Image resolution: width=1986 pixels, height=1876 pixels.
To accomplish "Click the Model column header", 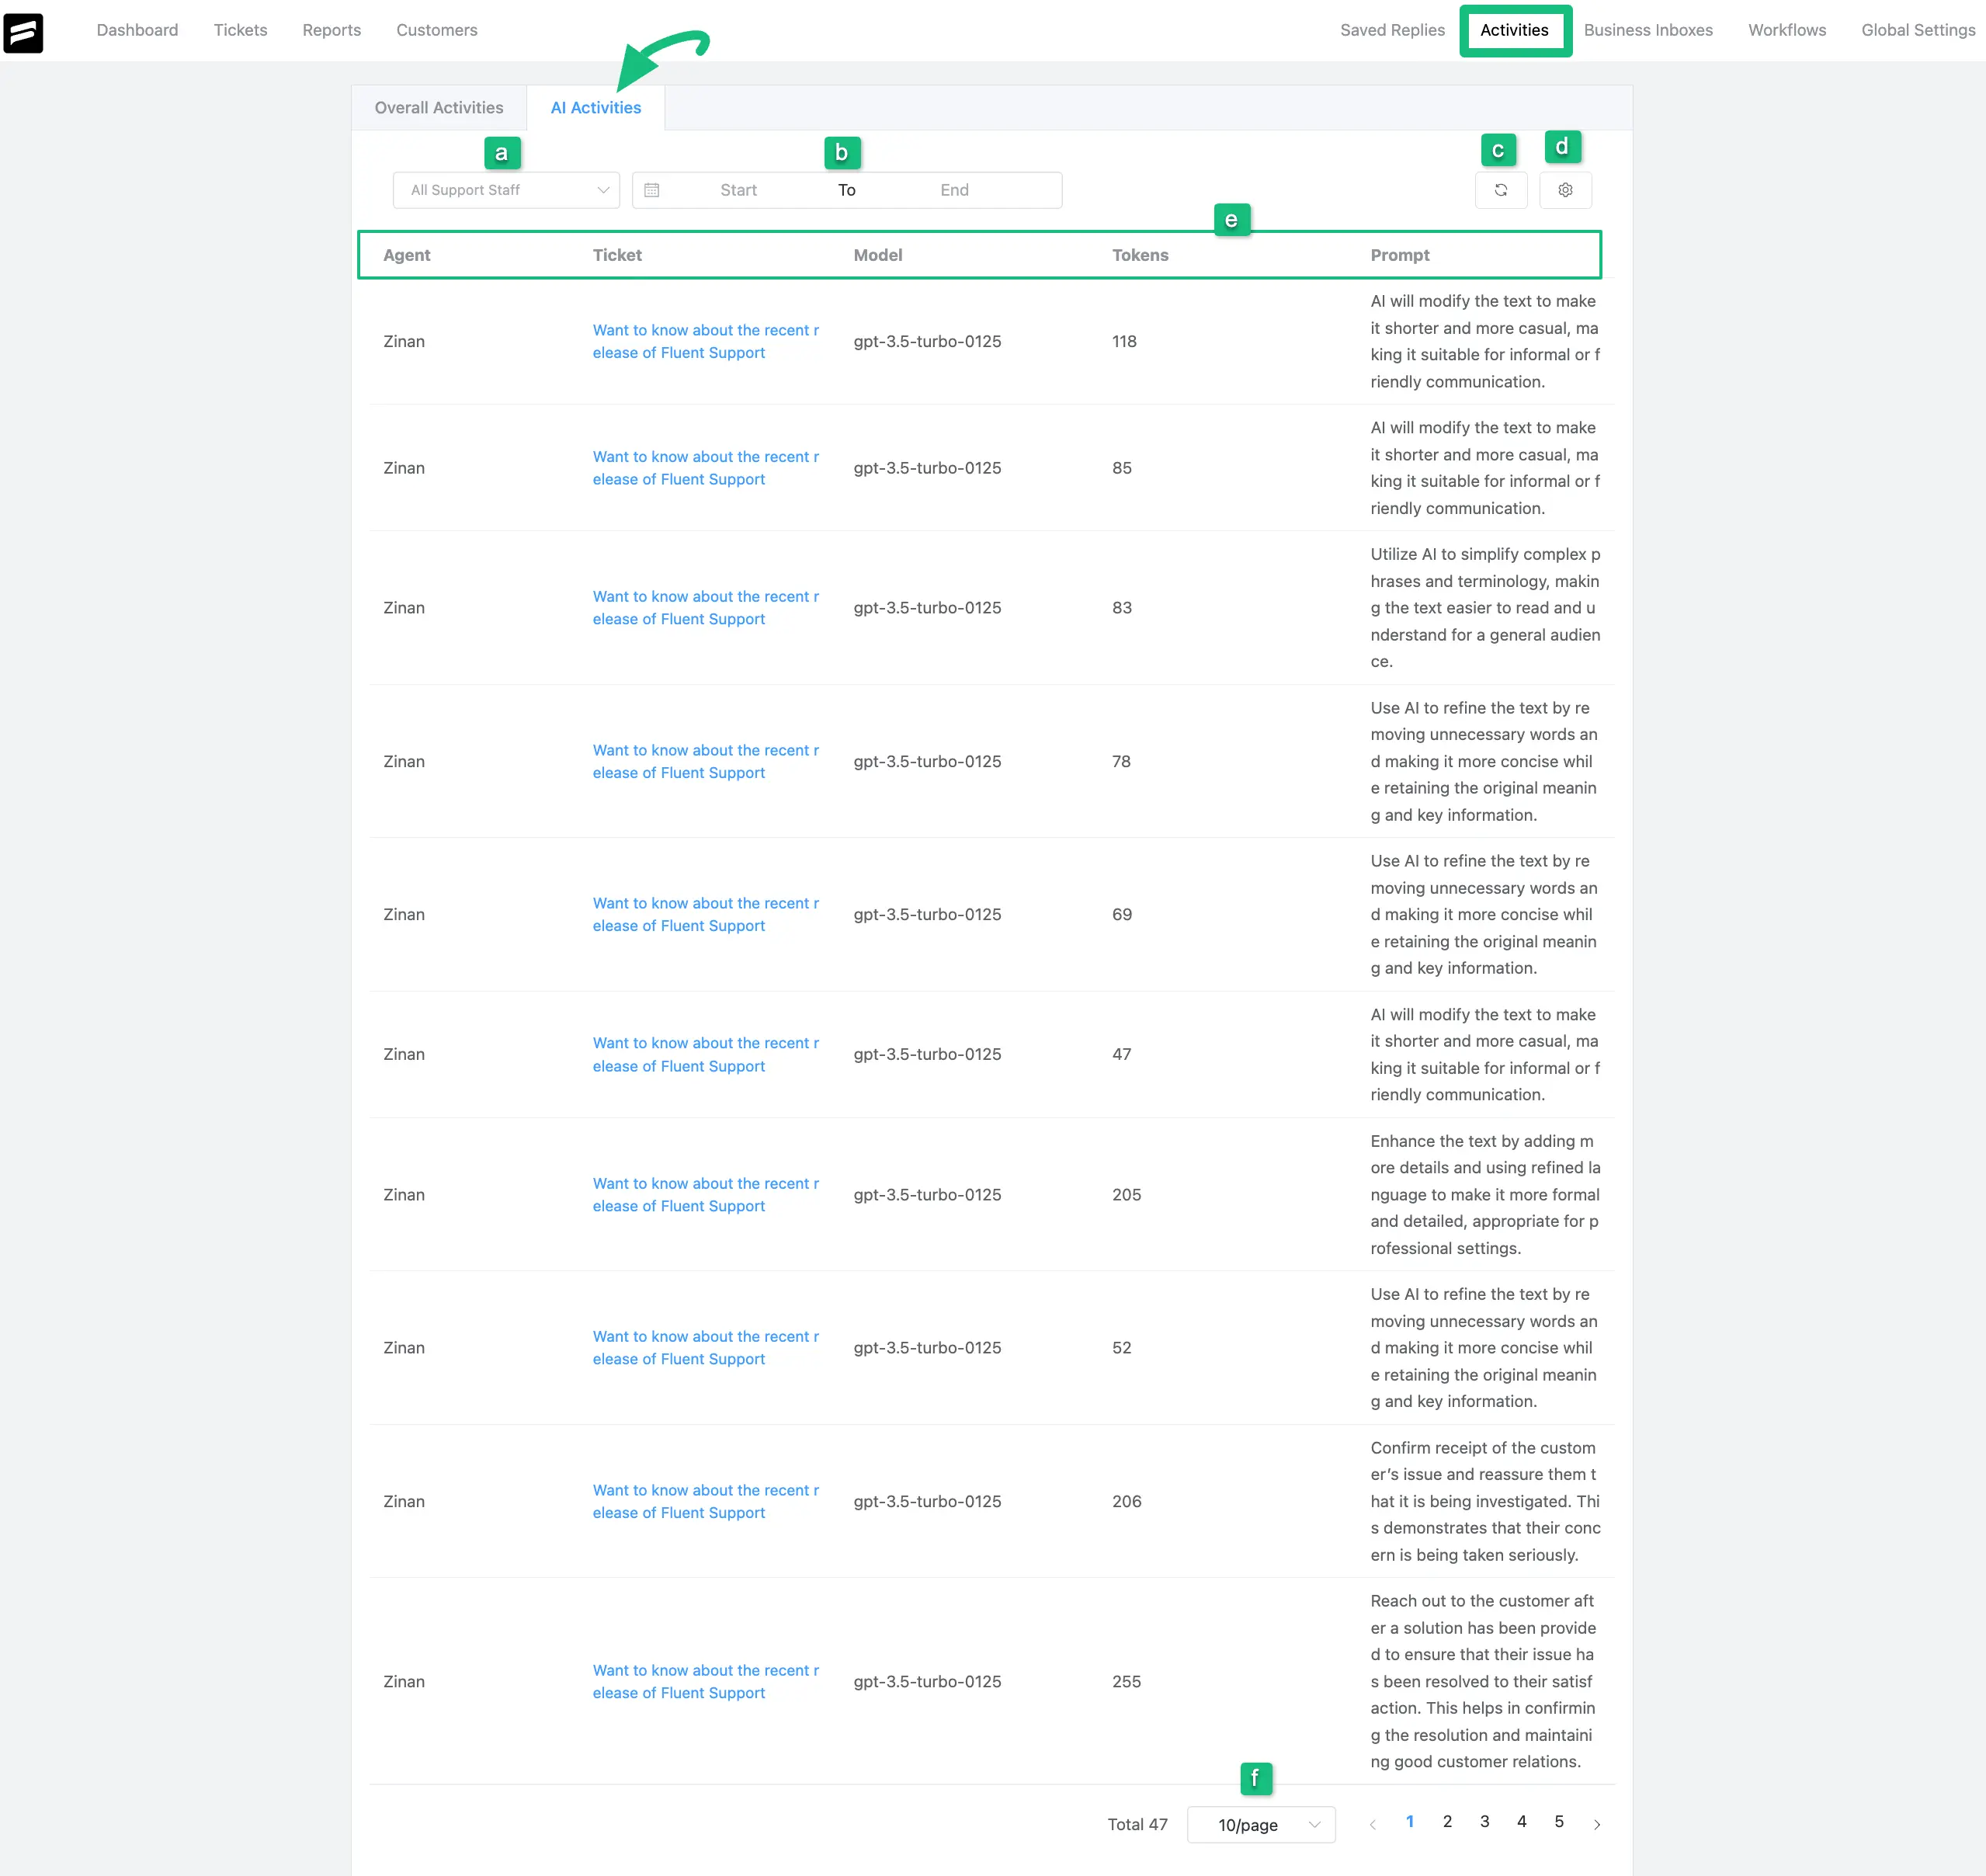I will 878,255.
